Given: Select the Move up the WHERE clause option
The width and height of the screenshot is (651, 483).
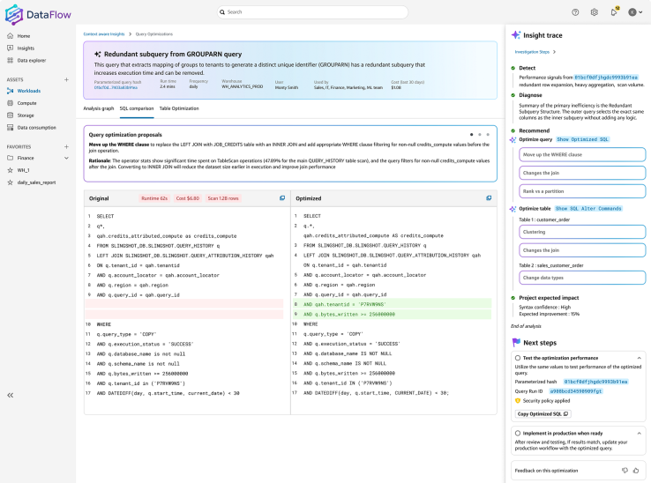Looking at the screenshot, I should pos(582,154).
